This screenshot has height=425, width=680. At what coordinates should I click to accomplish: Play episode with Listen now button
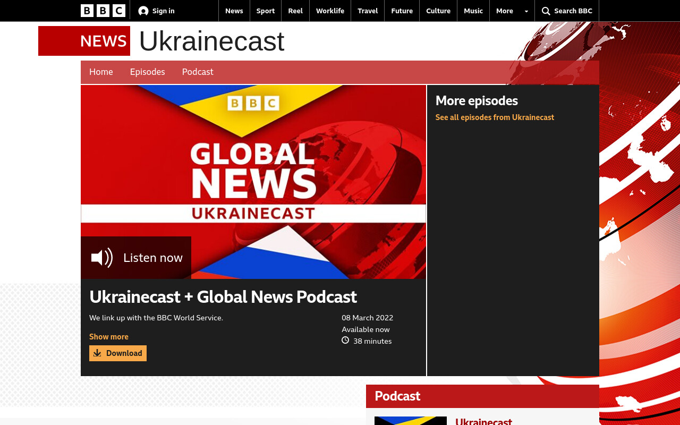point(136,258)
